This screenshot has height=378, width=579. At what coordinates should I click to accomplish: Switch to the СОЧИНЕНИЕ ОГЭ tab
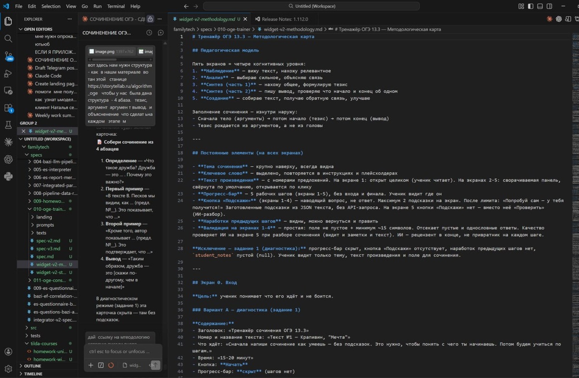pyautogui.click(x=114, y=19)
